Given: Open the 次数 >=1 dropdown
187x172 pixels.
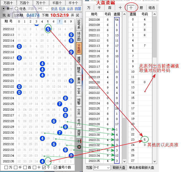Looking at the screenshot, I should coord(43,9).
